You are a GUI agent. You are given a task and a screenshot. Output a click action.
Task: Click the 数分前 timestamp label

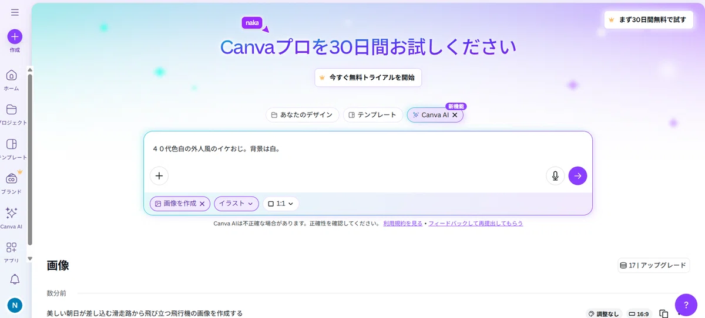(58, 292)
